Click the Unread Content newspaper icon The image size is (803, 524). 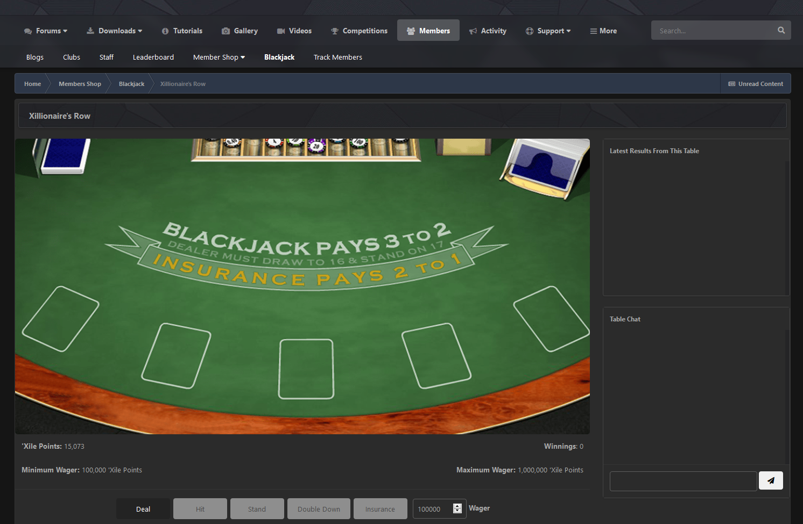point(732,84)
